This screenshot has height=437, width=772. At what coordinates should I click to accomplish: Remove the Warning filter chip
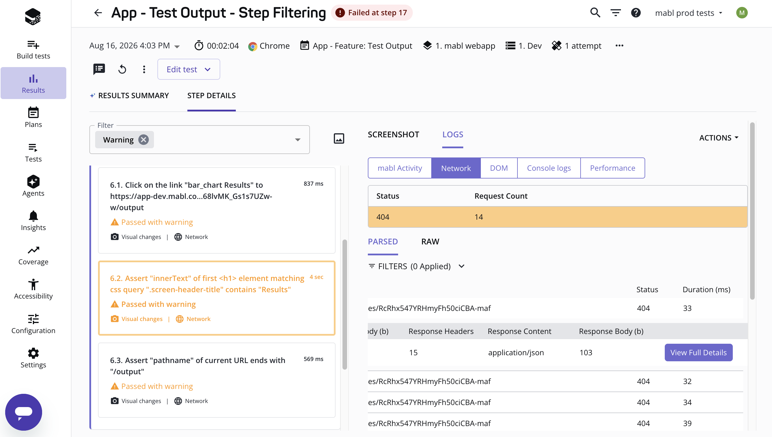tap(144, 140)
